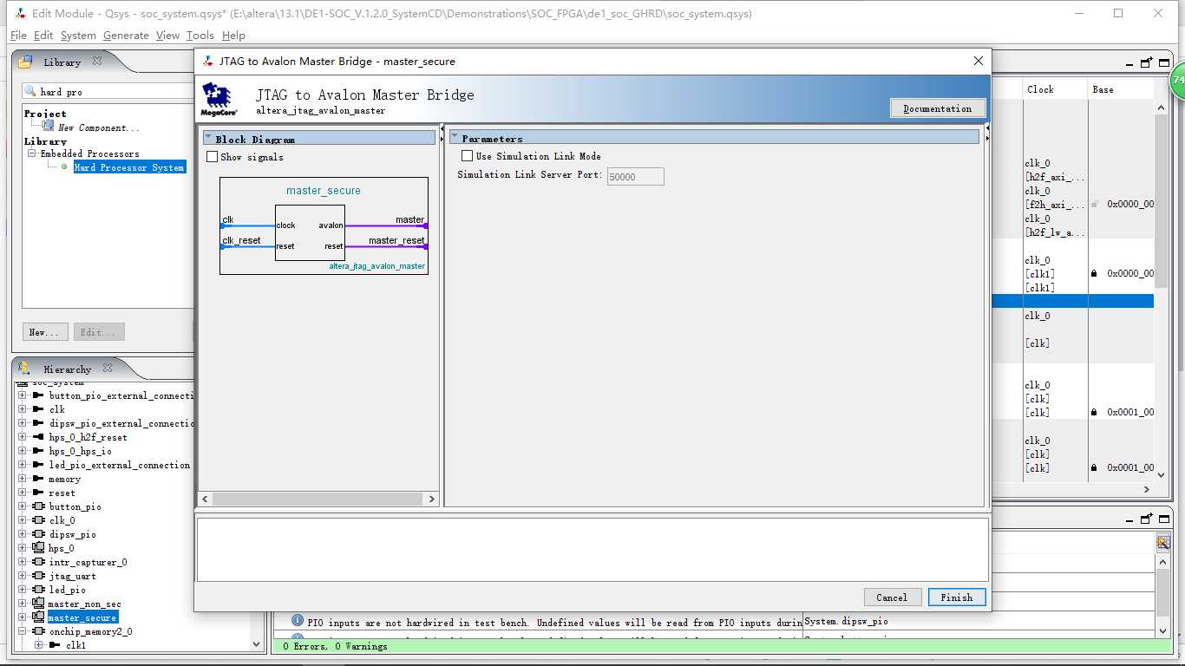The height and width of the screenshot is (666, 1185).
Task: Click the '0 Errors, 0 Warnings' status text
Action: click(335, 646)
